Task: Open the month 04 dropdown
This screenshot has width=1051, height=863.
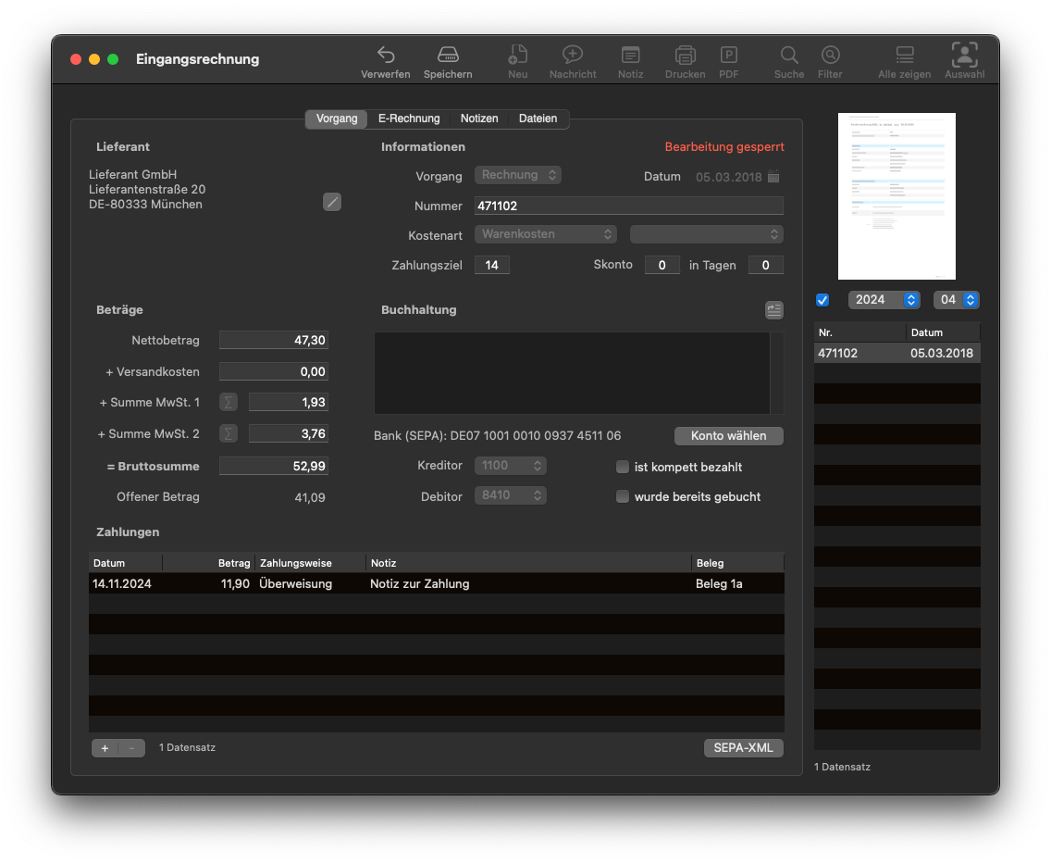Action: point(957,300)
